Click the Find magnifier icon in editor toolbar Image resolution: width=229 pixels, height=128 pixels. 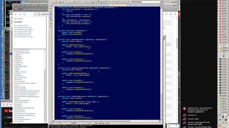[85, 2]
